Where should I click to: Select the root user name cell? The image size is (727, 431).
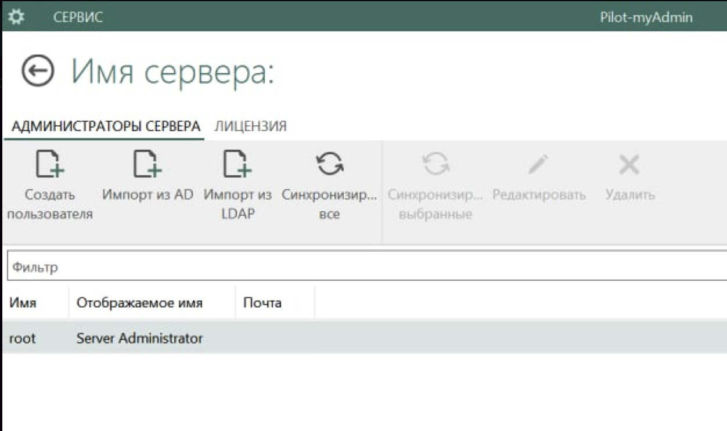(x=23, y=338)
